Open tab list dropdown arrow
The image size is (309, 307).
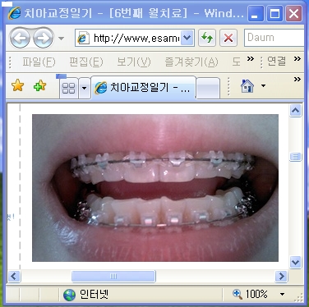click(x=85, y=88)
